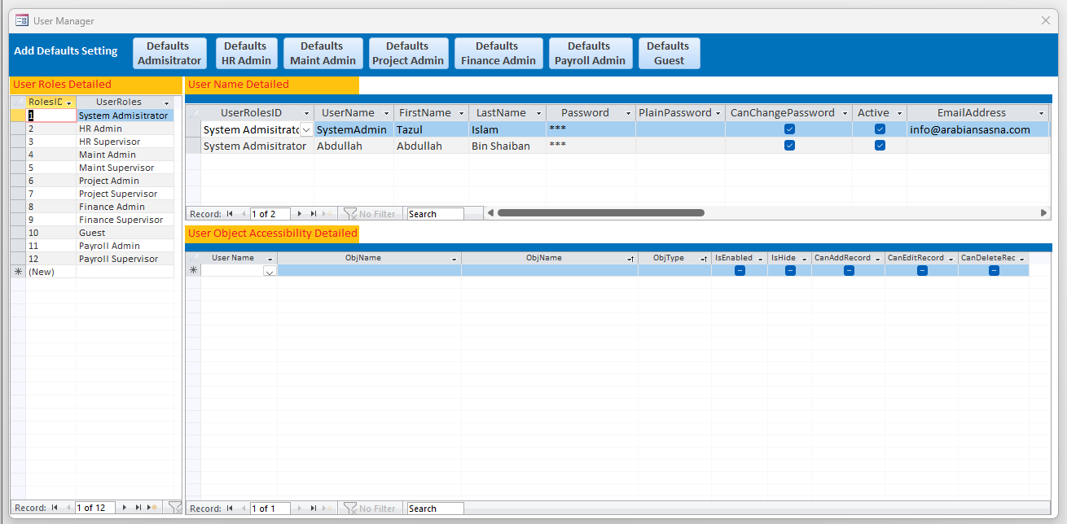The width and height of the screenshot is (1067, 524).
Task: Open ObjType column header filter arrow
Action: tap(704, 258)
